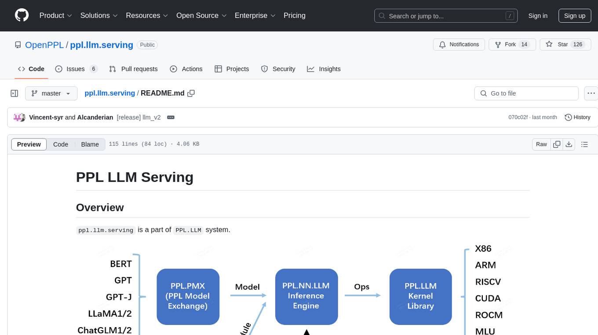The width and height of the screenshot is (598, 335).
Task: Expand the Product menu
Action: coord(56,15)
